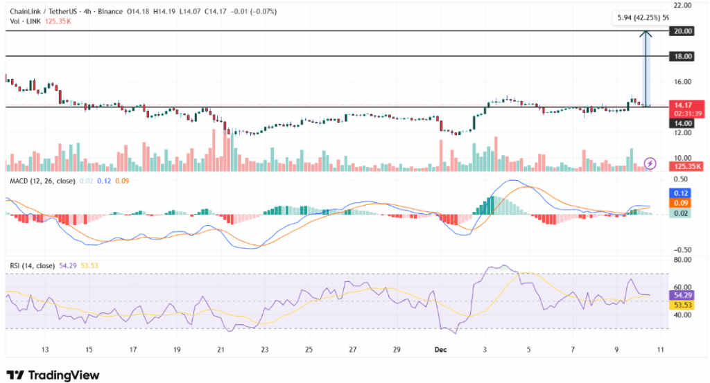The image size is (710, 383).
Task: Click the yellow 53.53 RSI average tag
Action: pos(682,305)
